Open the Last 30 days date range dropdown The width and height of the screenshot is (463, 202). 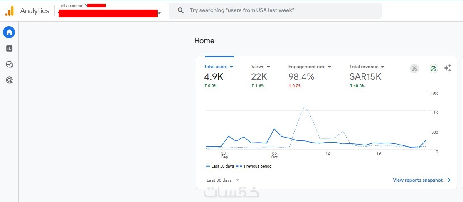click(x=223, y=180)
